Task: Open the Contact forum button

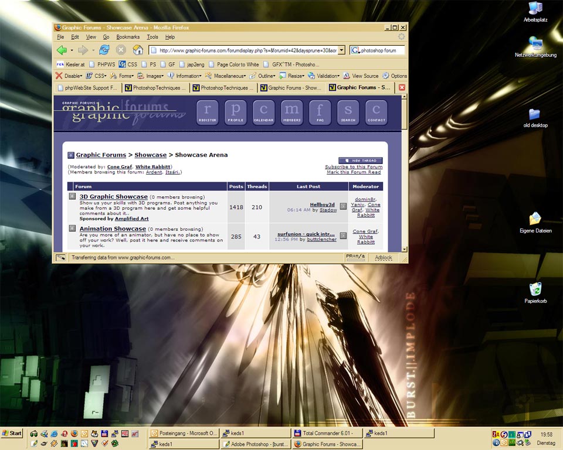Action: 376,112
